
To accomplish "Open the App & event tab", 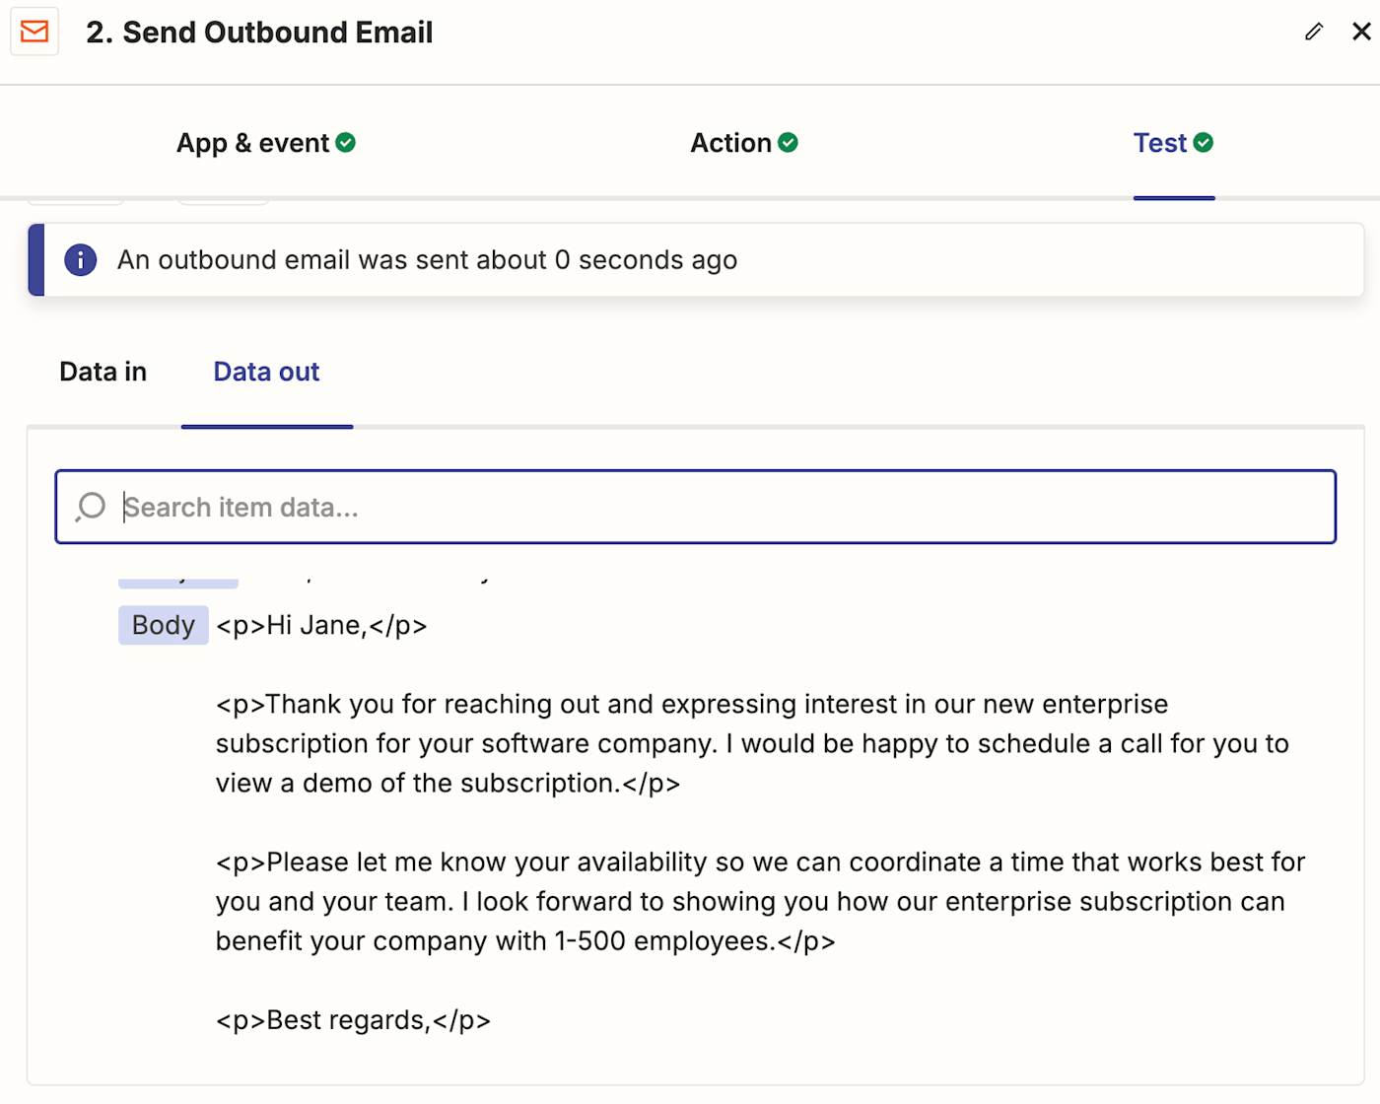I will [253, 143].
